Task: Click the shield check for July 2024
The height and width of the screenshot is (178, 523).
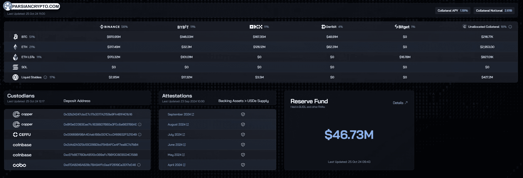Action: point(243,135)
